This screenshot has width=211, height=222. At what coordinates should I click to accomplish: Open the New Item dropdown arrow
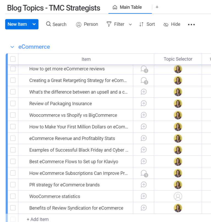point(34,24)
